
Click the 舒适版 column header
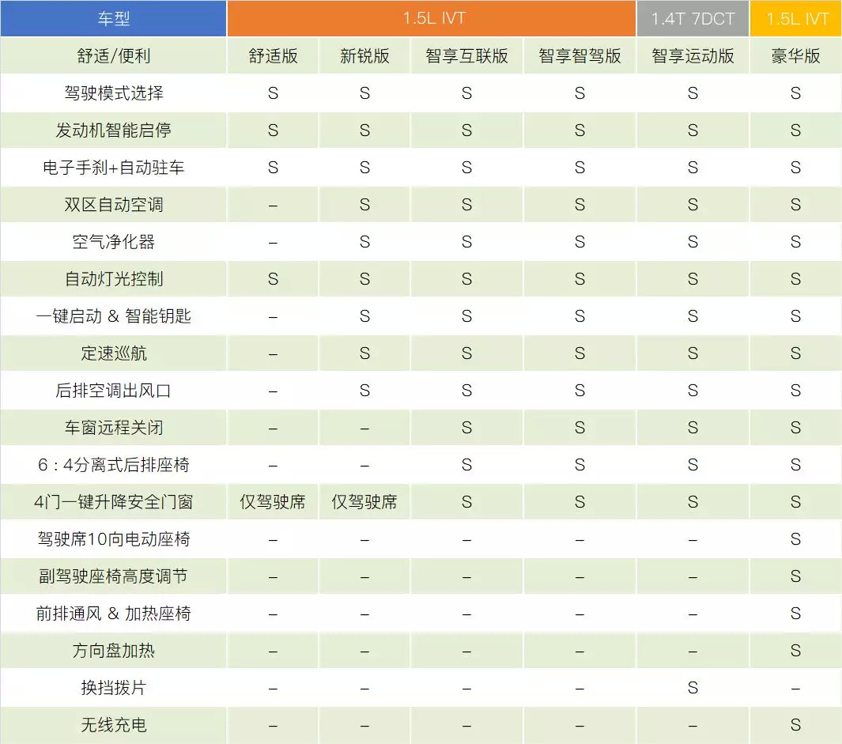coord(273,56)
